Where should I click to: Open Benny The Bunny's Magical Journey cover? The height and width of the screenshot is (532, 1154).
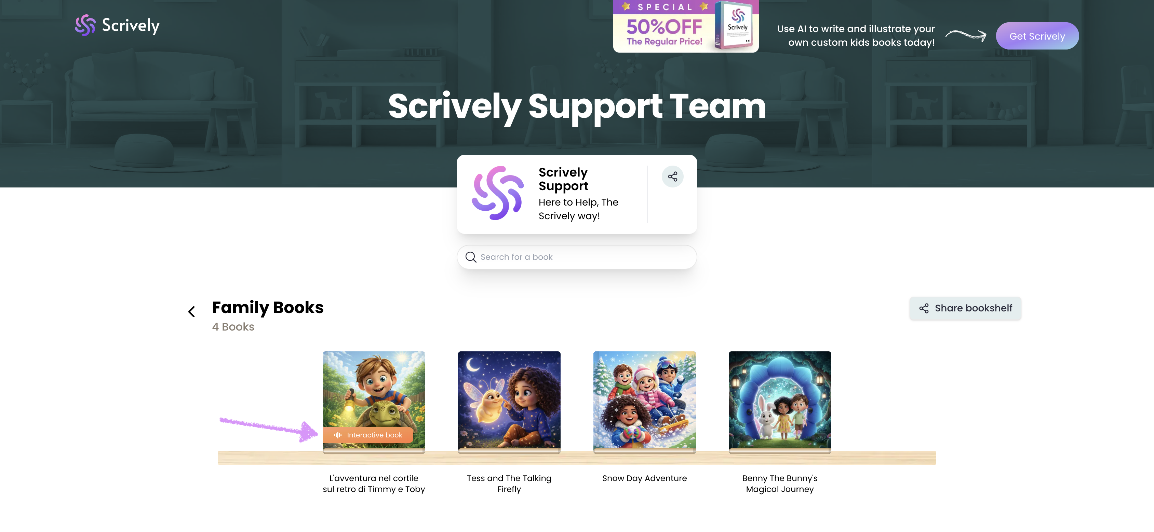pos(779,401)
